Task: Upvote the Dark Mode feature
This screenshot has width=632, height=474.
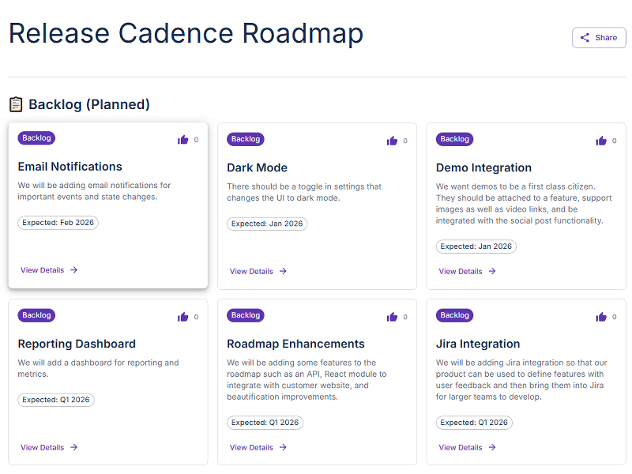Action: (x=393, y=140)
